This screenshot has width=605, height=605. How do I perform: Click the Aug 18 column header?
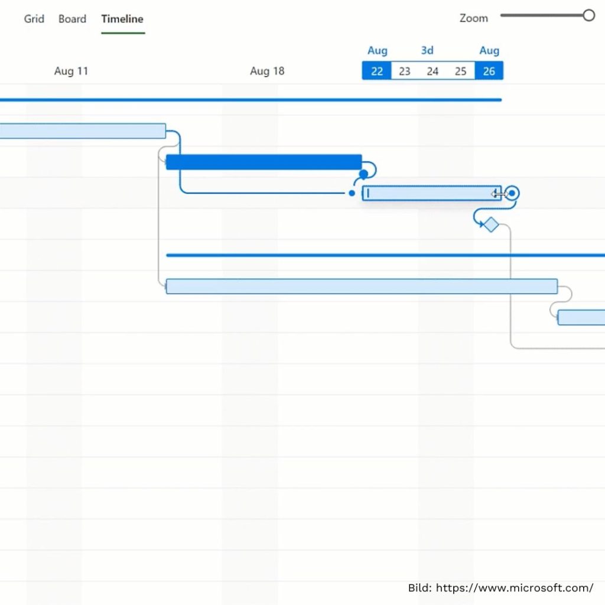267,71
